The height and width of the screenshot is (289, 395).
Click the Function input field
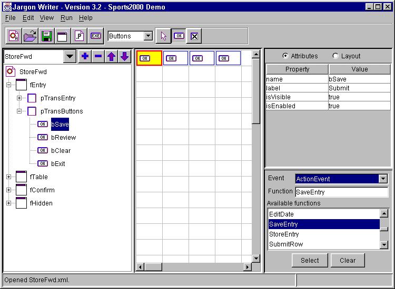341,192
